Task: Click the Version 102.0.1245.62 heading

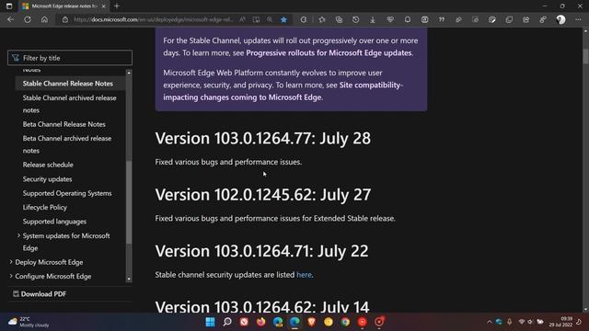Action: 263,194
